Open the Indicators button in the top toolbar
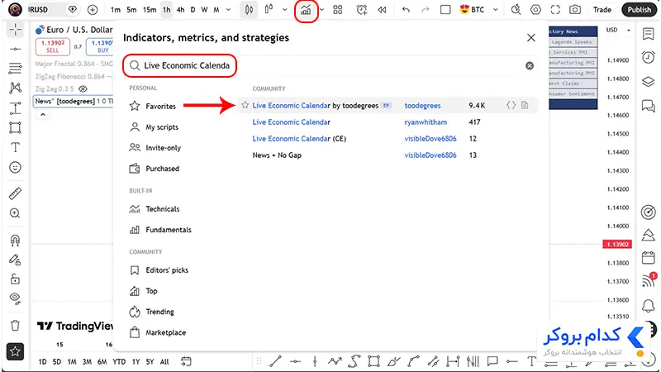Viewport: 661px width, 372px height. [x=306, y=10]
